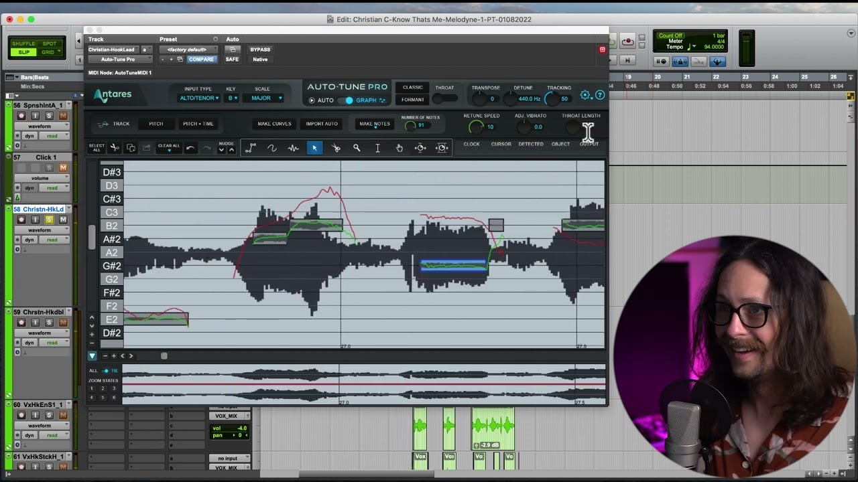The image size is (858, 482).
Task: Toggle the Throat modeling switch
Action: pyautogui.click(x=444, y=98)
